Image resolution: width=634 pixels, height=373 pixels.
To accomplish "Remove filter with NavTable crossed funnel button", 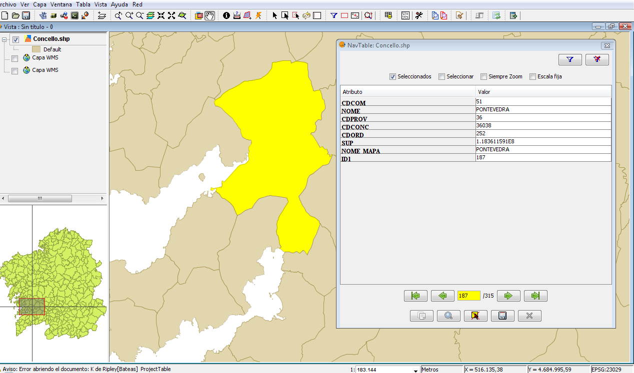I will [x=597, y=59].
